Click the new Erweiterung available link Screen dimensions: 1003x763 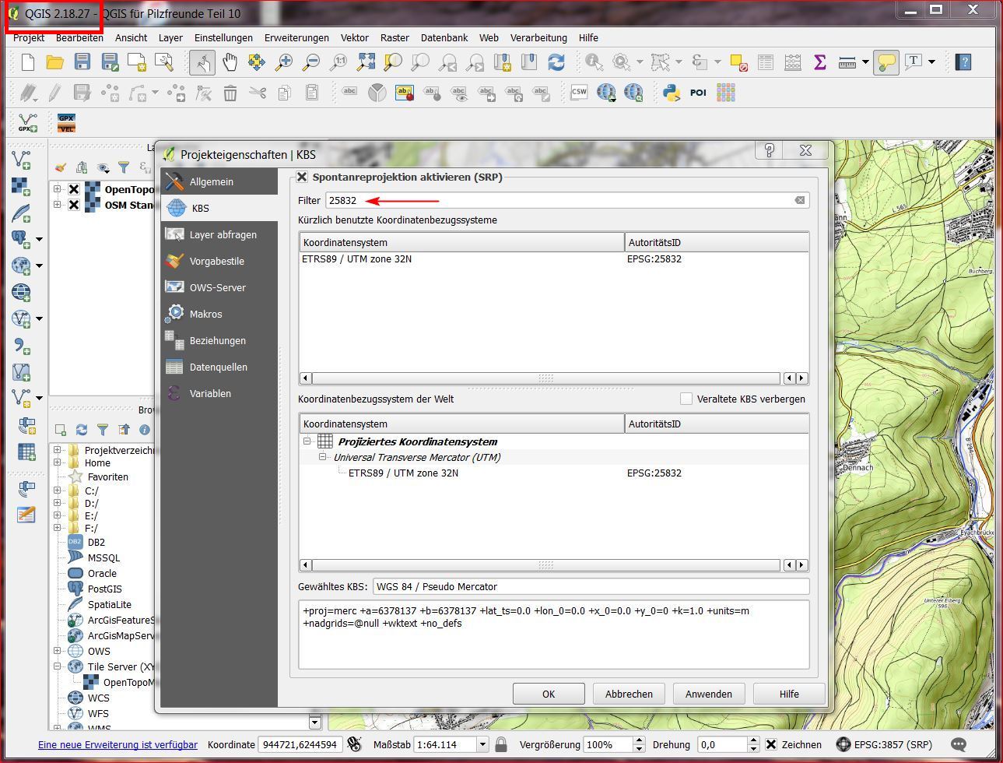click(x=117, y=744)
